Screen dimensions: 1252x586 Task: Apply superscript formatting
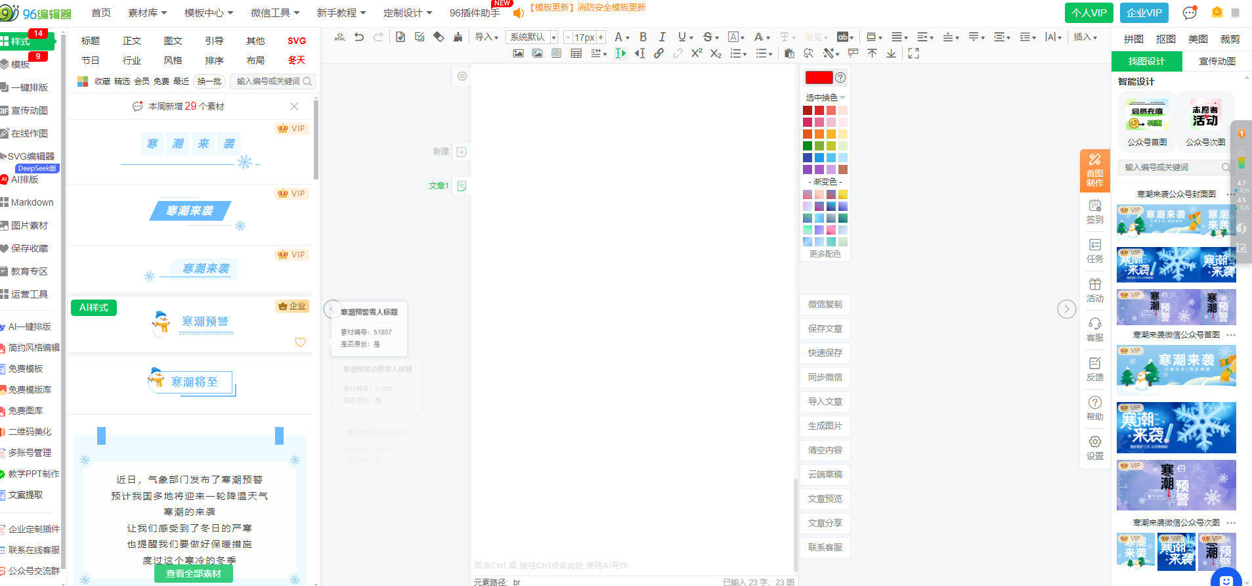click(x=697, y=54)
